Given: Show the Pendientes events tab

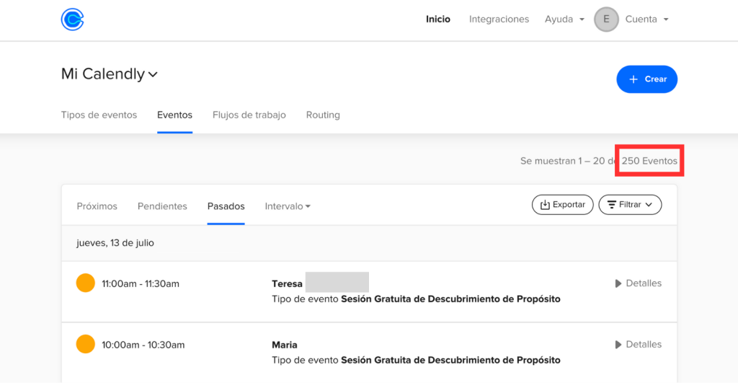Looking at the screenshot, I should pyautogui.click(x=162, y=206).
